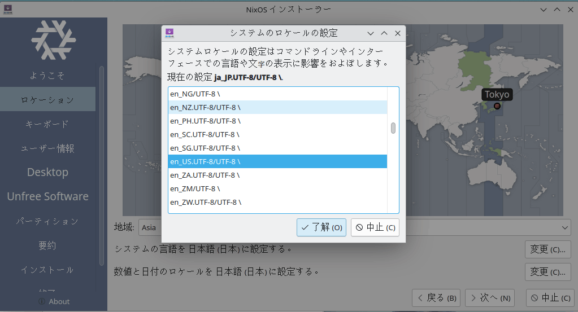
Task: Click the NixOS snowflake logo
Action: point(54,40)
